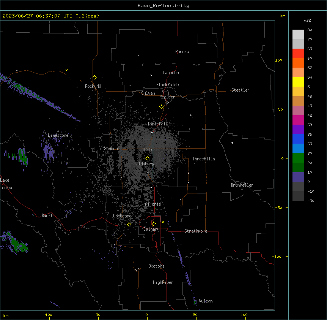Click the Sylvan label
Image resolution: width=327 pixels, height=320 pixels.
pos(148,93)
